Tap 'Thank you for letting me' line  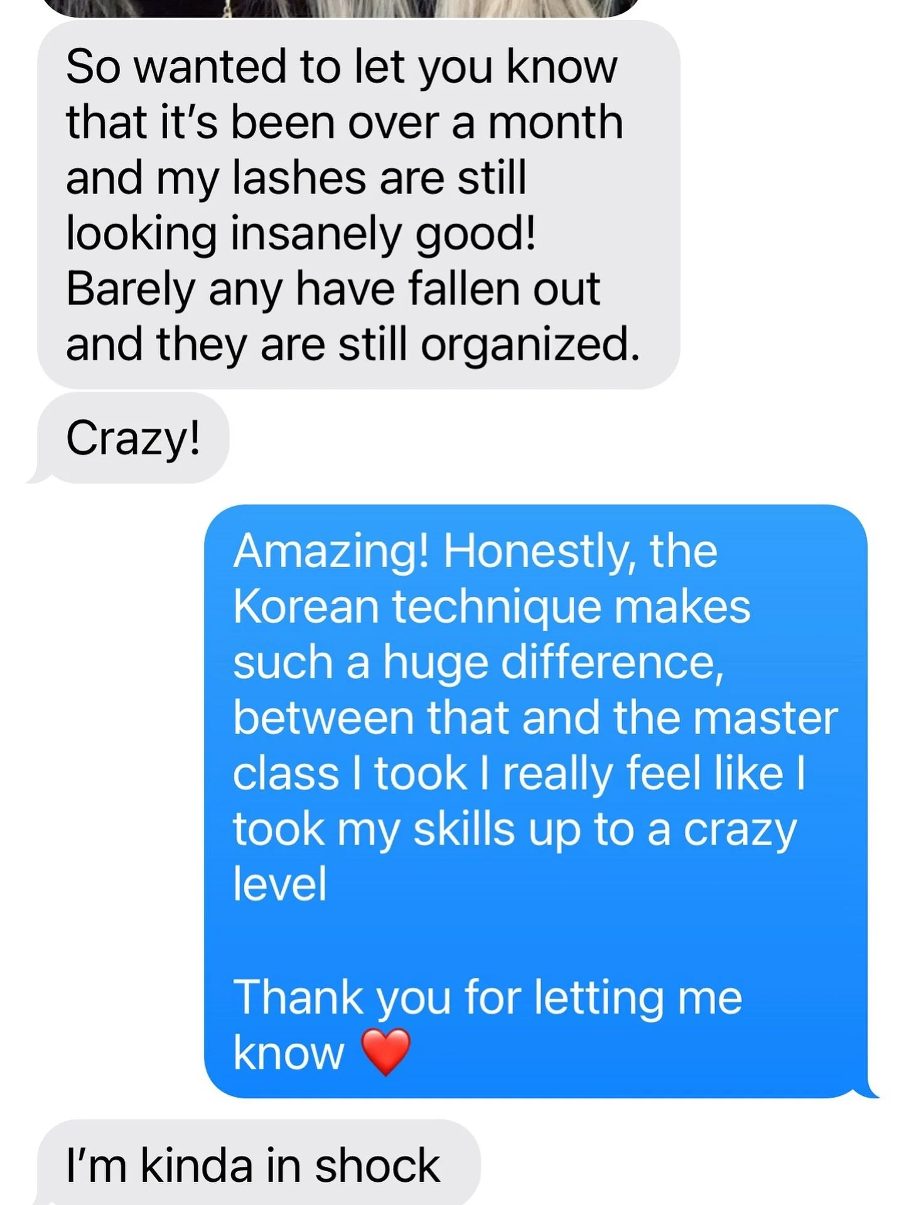coord(488,997)
